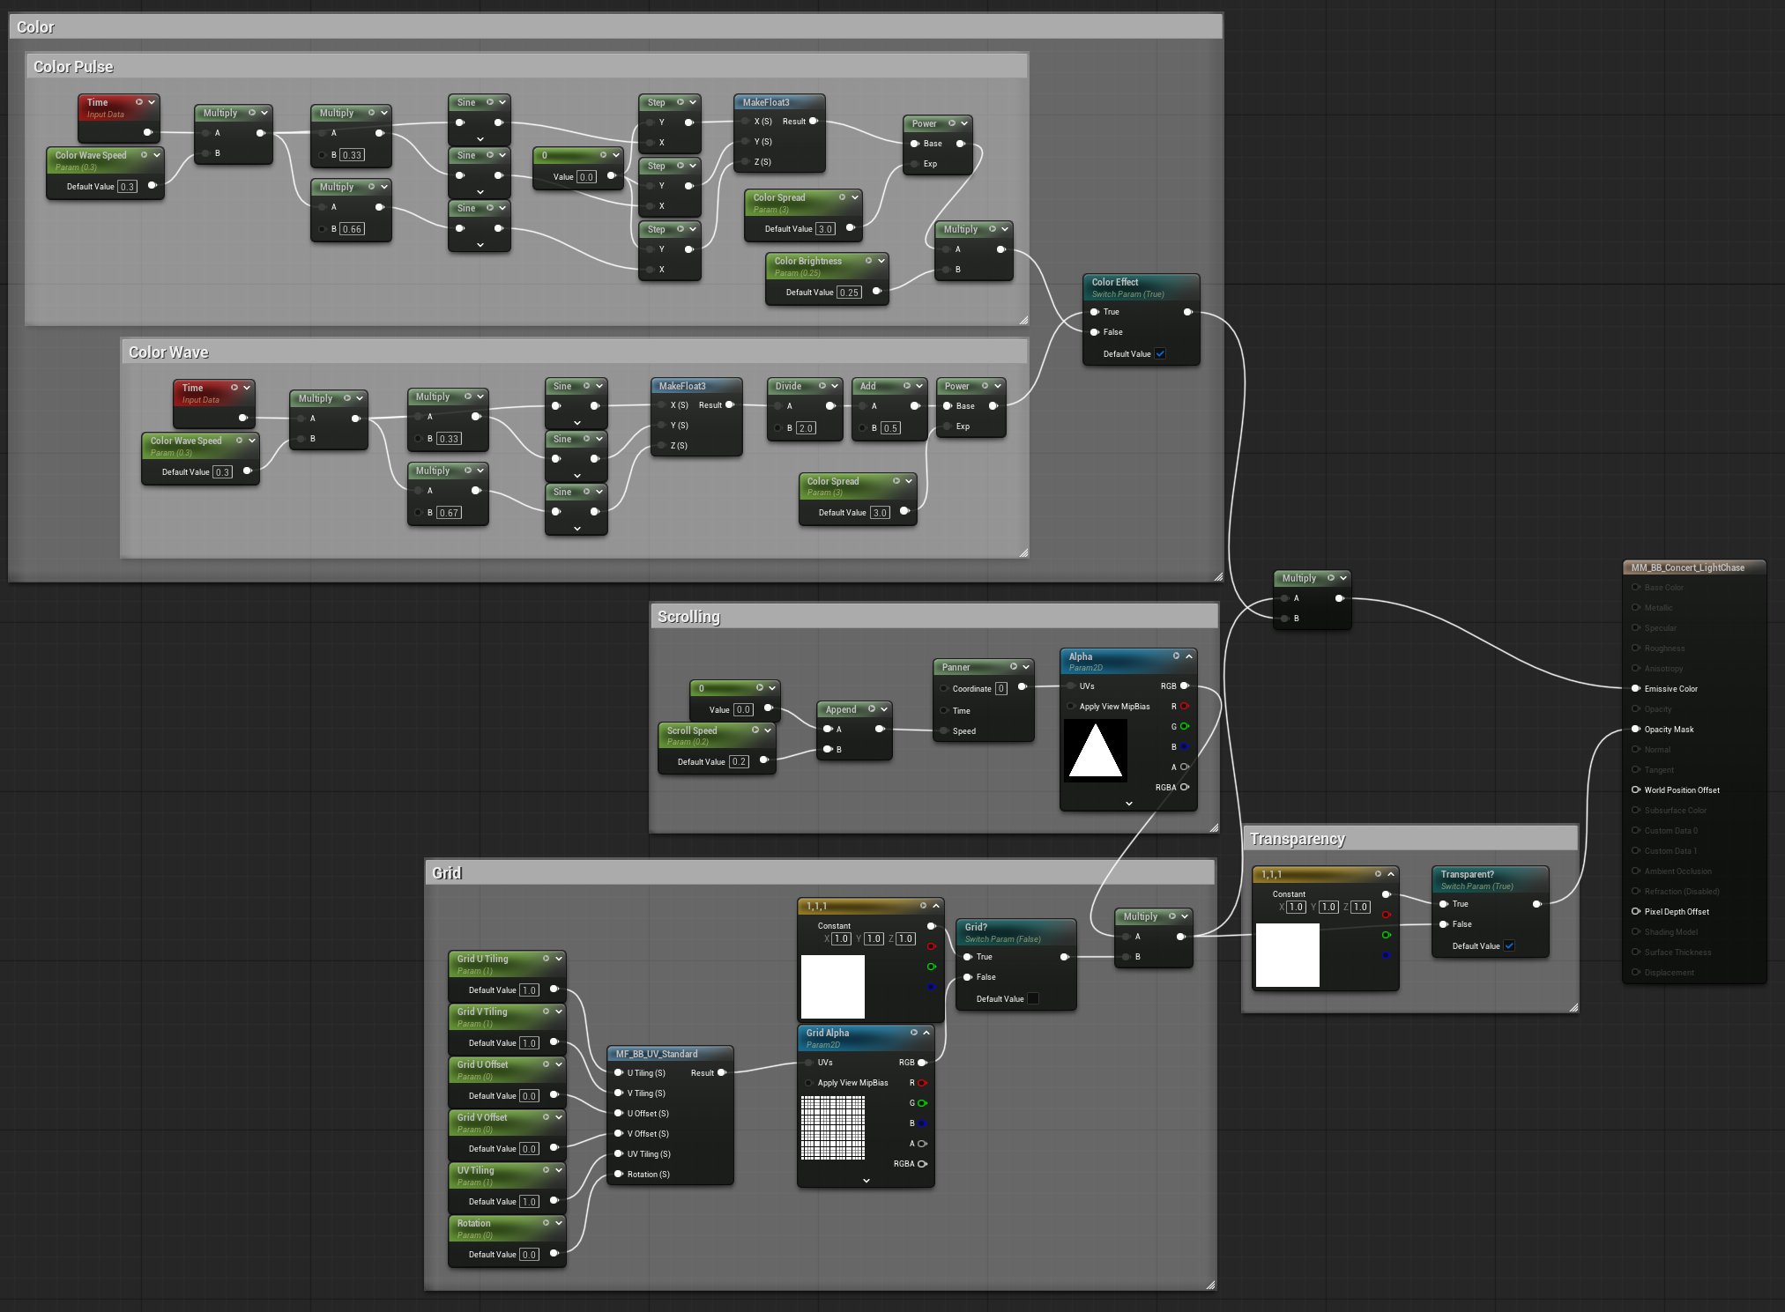Expand hidden pins under Grid Alpha node
Viewport: 1785px width, 1312px height.
tap(866, 1181)
